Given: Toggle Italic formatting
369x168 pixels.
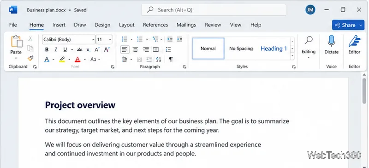Looking at the screenshot, I should 56,50.
